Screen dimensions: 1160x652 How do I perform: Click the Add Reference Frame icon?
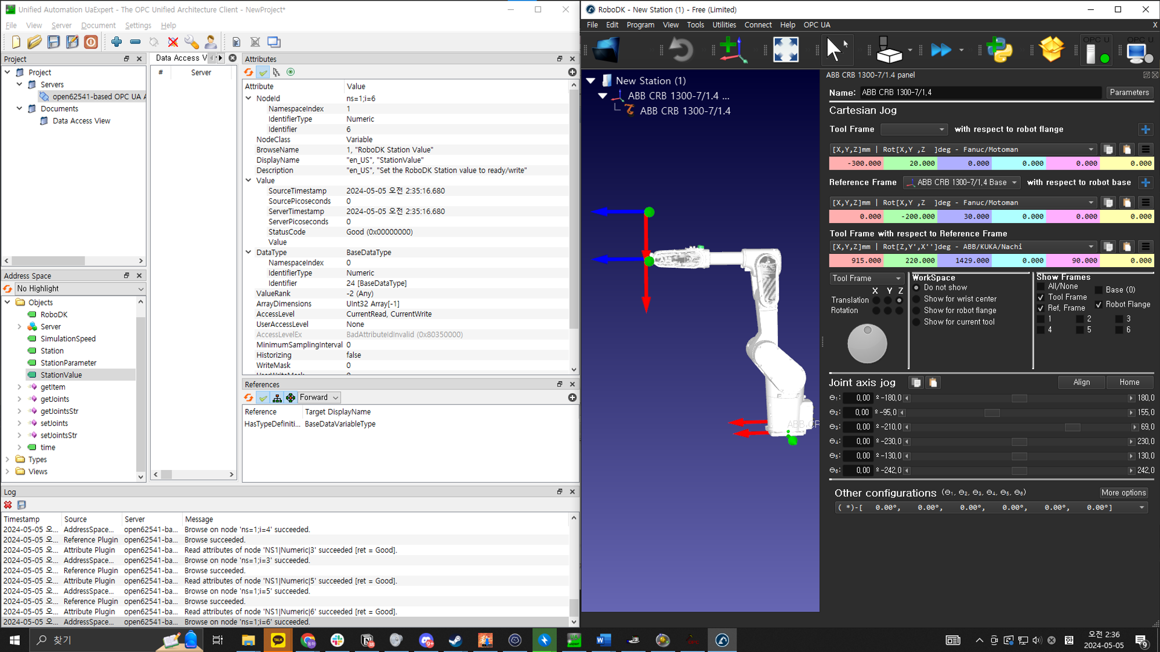coord(733,50)
